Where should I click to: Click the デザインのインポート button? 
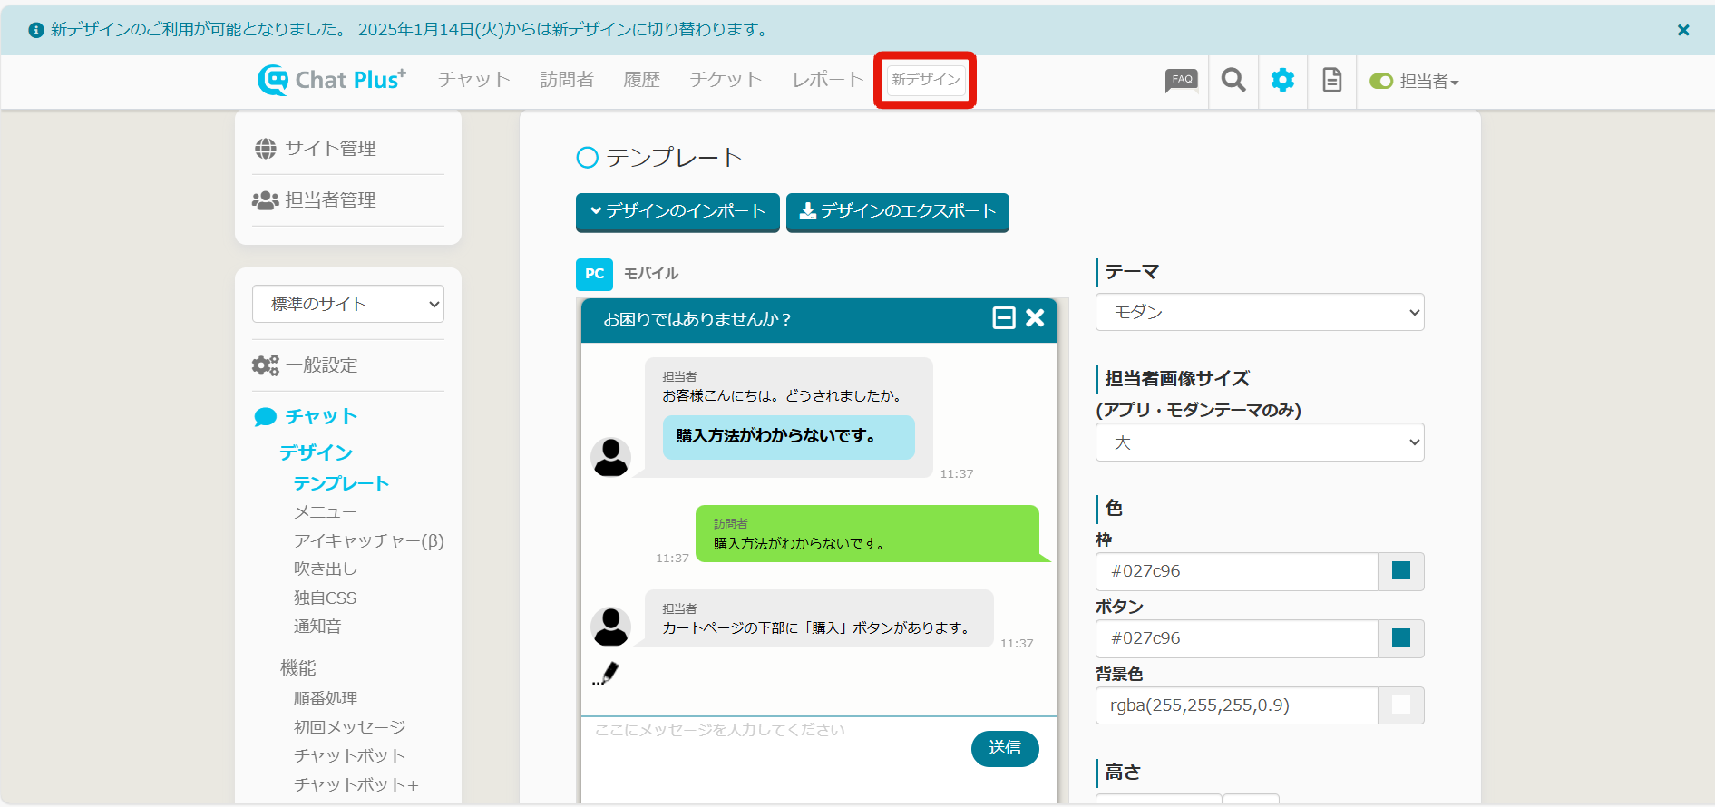pos(677,211)
